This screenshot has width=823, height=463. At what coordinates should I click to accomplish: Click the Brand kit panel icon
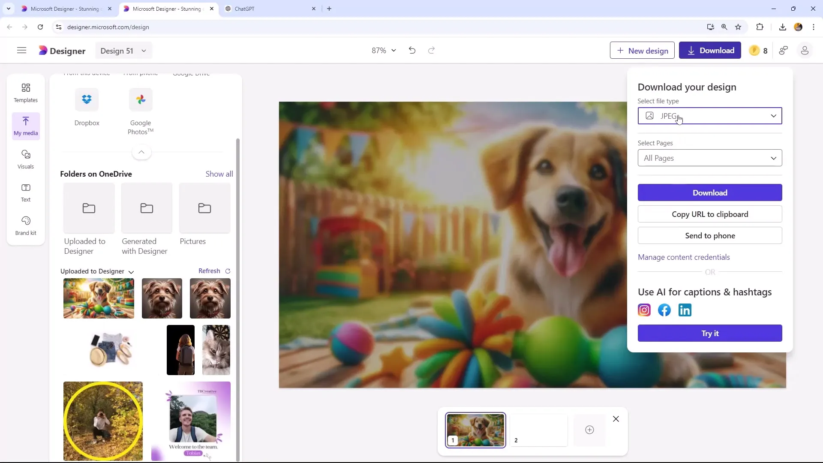25,221
